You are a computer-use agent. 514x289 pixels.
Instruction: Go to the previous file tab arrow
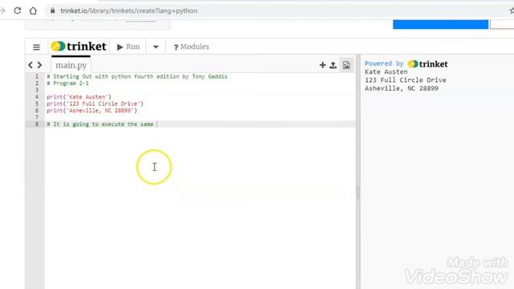click(x=31, y=65)
